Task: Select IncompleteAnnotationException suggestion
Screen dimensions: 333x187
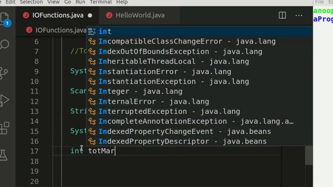Action: pos(199,121)
